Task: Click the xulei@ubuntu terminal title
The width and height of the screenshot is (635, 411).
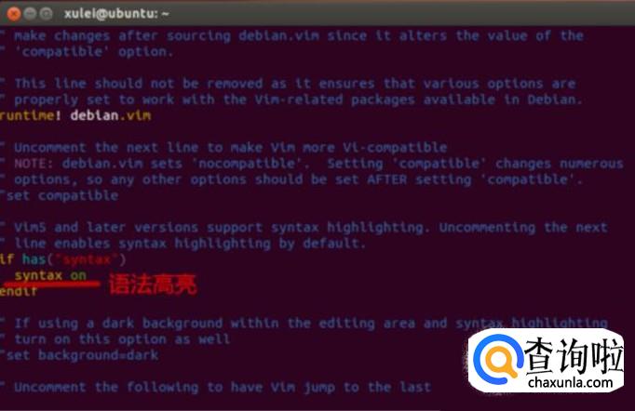Action: [x=116, y=14]
